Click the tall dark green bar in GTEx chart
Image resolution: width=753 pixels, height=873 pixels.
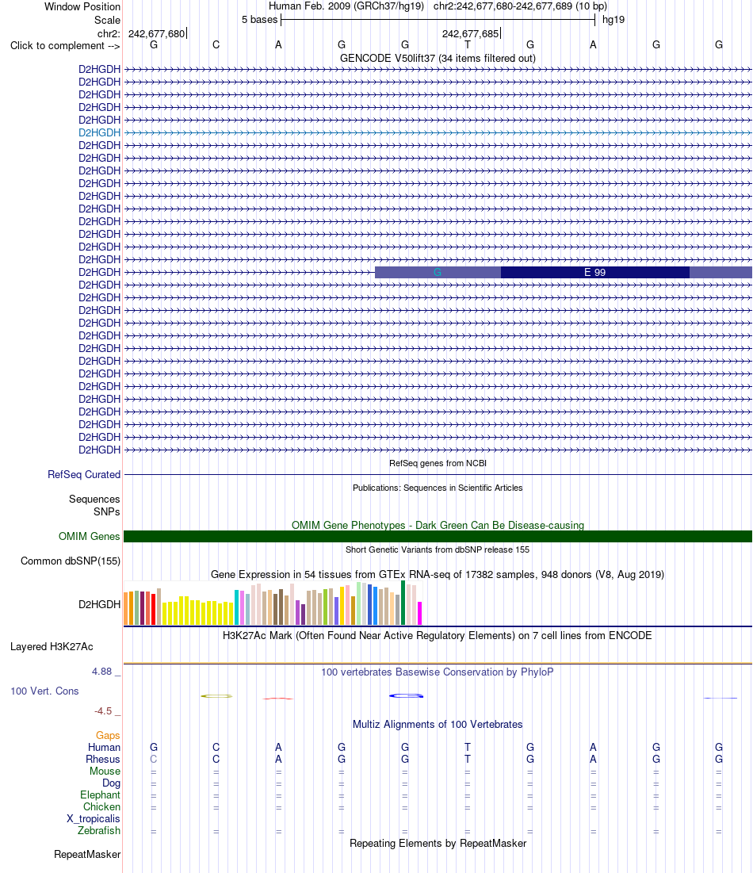403,603
